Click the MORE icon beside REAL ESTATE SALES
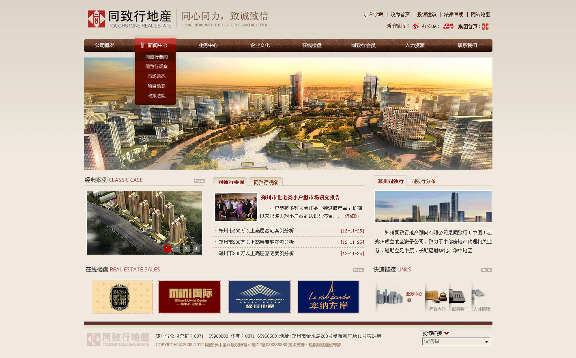This screenshot has height=358, width=576. pos(359,270)
